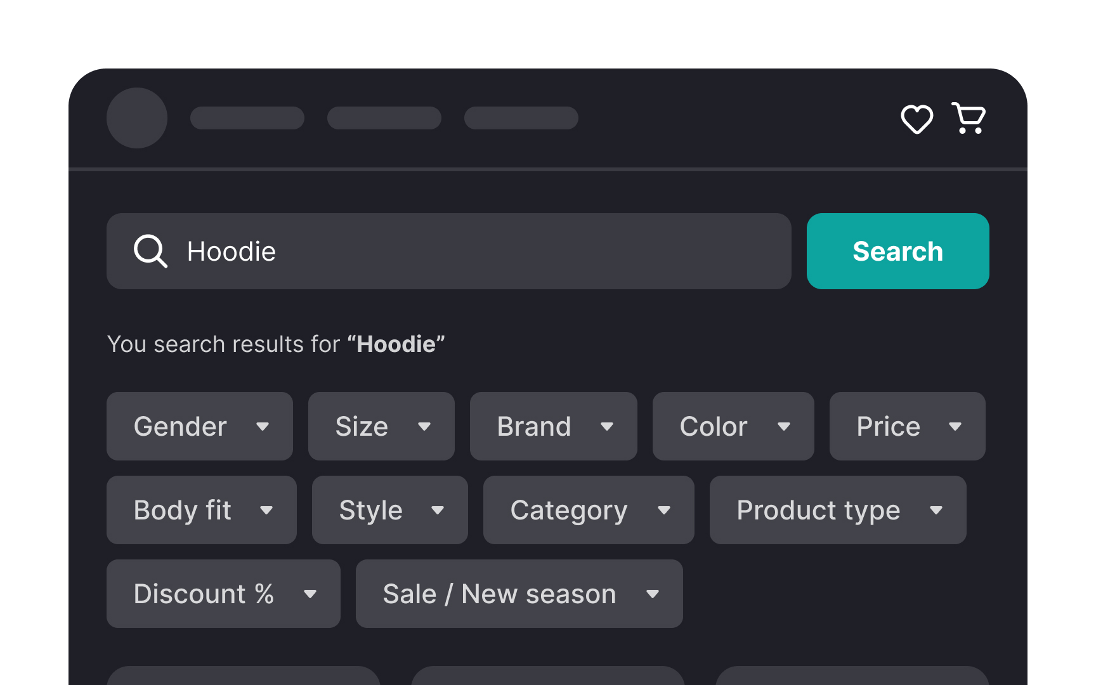Click the Search button
The width and height of the screenshot is (1096, 685).
point(897,251)
